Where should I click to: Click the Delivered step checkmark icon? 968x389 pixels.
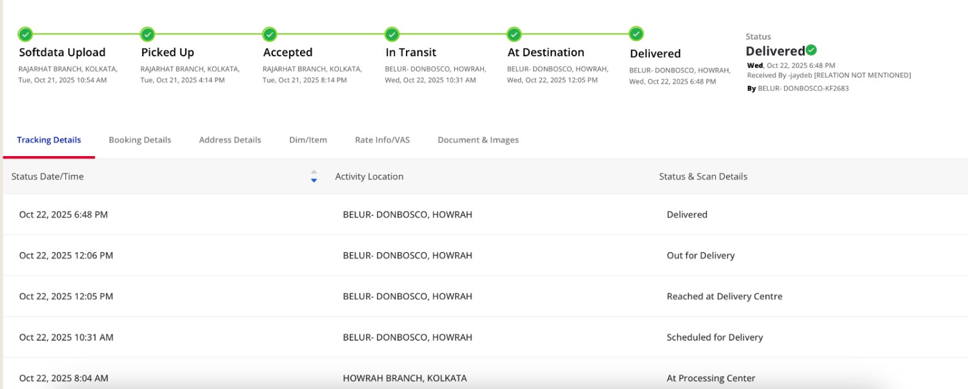click(x=636, y=34)
